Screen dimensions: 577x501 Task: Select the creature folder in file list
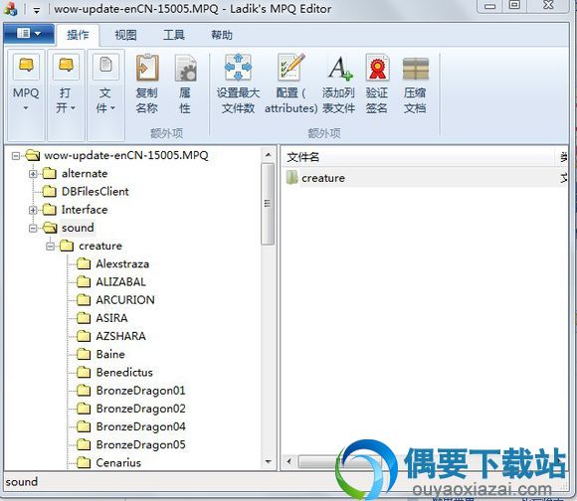(x=323, y=178)
